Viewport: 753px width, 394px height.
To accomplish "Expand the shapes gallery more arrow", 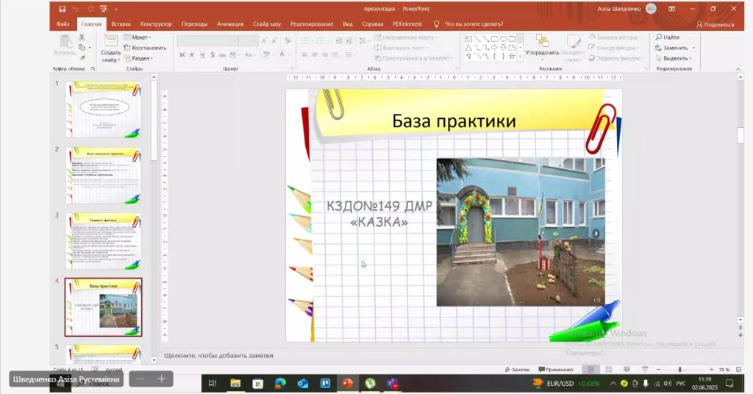I will [520, 57].
